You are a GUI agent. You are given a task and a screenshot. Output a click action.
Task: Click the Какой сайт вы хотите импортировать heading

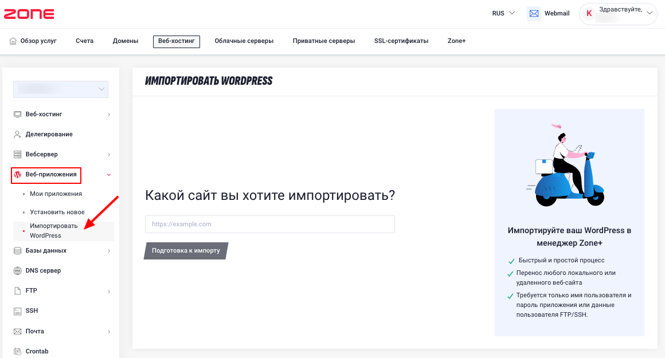270,195
